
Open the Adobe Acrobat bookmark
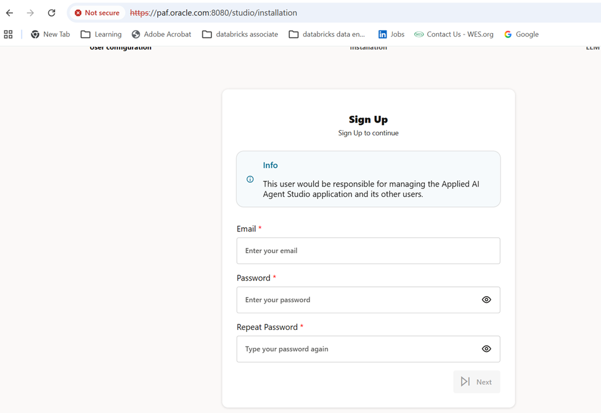(x=161, y=34)
